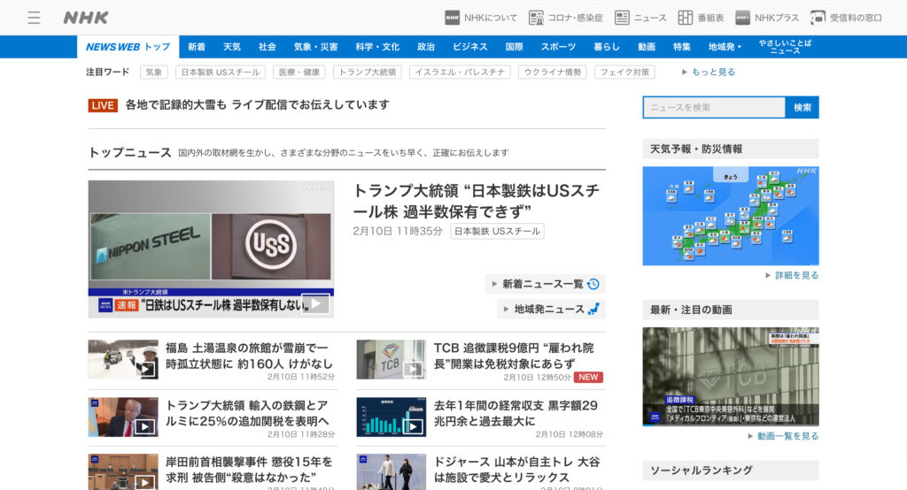
Task: Open 経常収支 chart thumbnail
Action: point(391,417)
